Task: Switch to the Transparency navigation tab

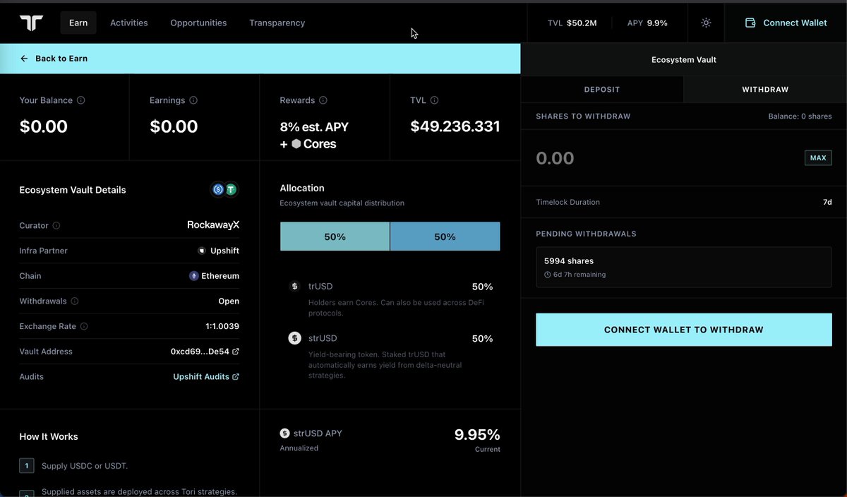Action: point(277,23)
